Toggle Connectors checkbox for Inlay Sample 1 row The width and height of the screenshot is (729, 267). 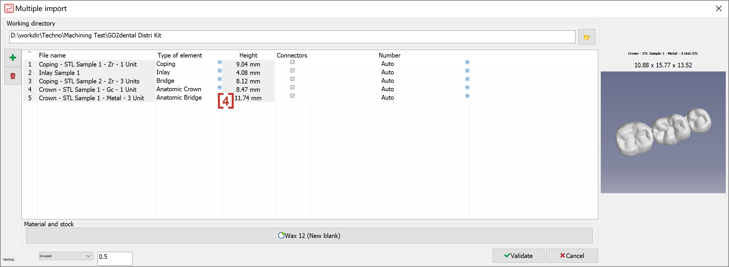[292, 71]
